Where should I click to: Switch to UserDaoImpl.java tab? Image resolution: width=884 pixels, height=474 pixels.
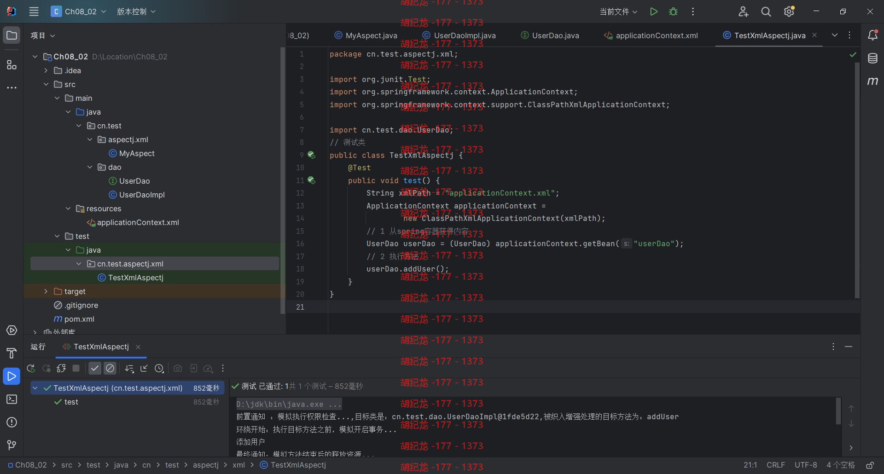click(459, 35)
